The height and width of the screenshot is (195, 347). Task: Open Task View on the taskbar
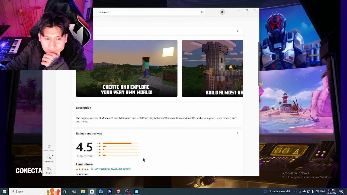(65, 191)
